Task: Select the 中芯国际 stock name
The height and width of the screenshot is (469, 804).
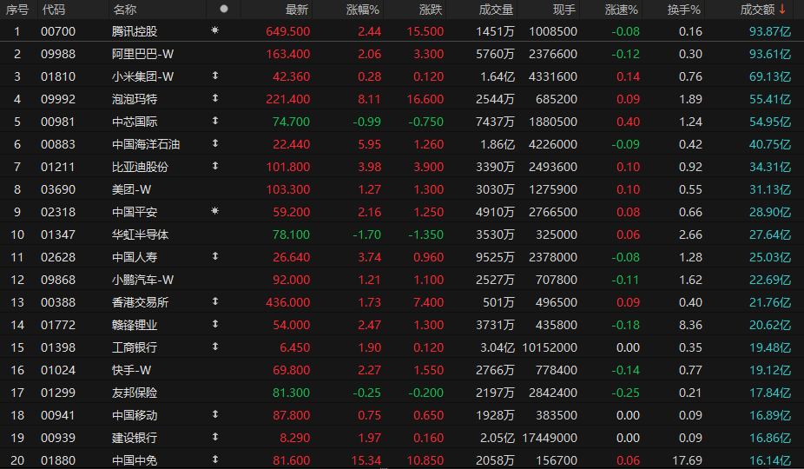Action: click(135, 122)
